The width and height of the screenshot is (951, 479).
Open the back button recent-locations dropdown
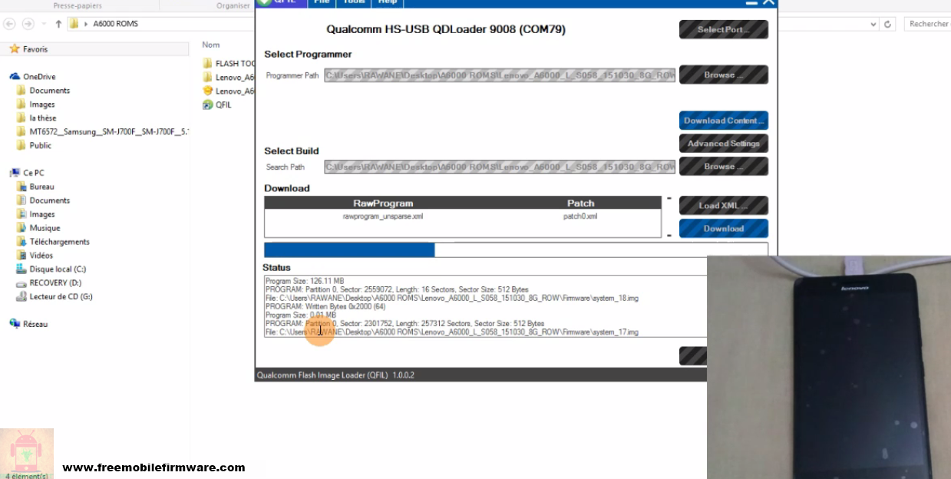coord(44,24)
